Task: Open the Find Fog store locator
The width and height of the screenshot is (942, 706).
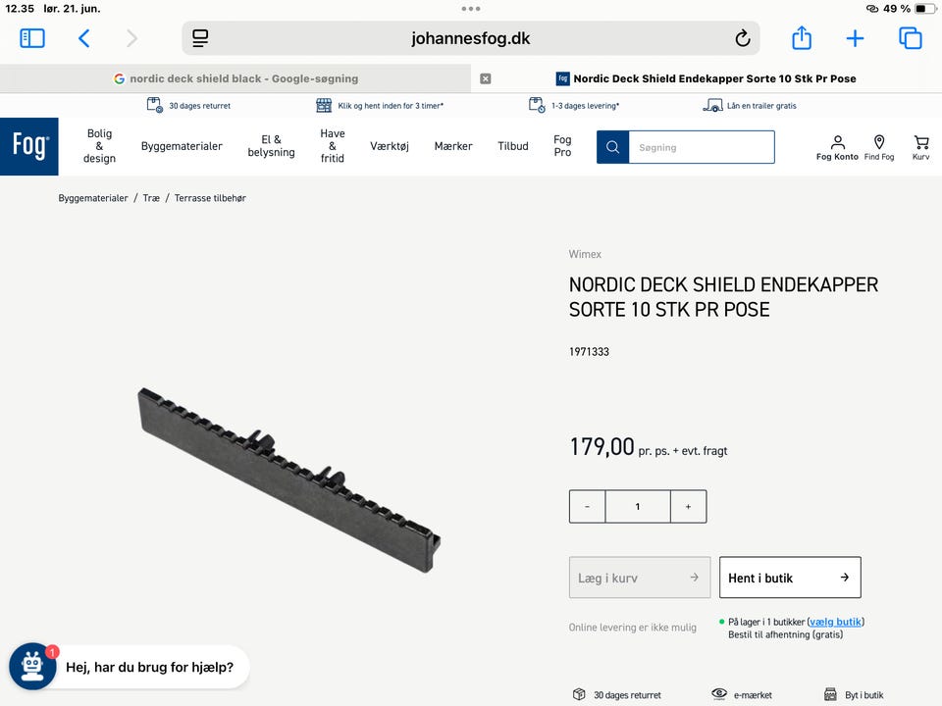Action: click(x=879, y=147)
